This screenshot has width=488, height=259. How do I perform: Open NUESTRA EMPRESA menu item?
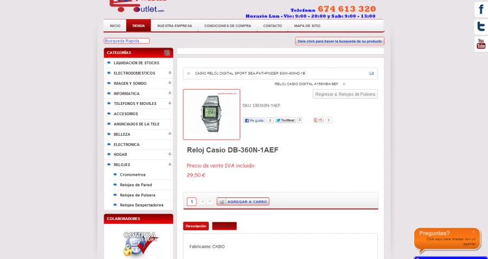click(175, 26)
